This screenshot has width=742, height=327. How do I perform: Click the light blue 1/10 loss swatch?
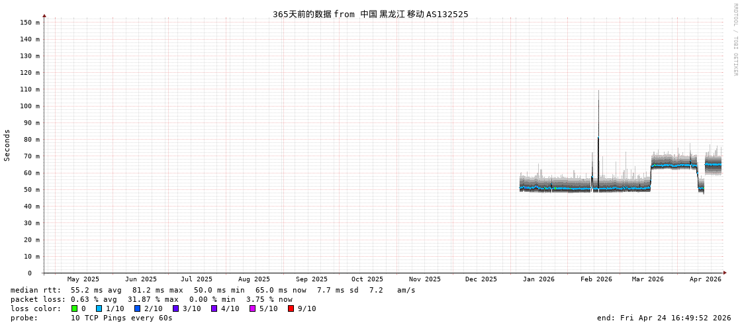point(99,308)
